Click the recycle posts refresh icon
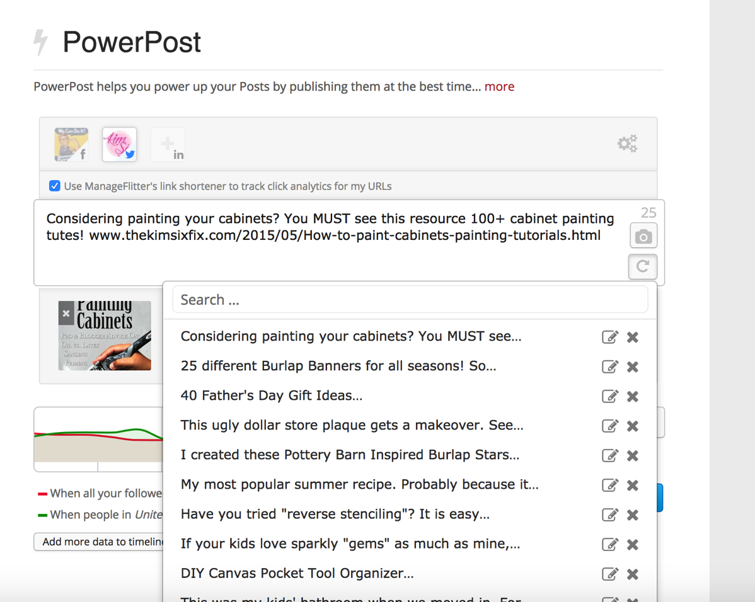 642,266
